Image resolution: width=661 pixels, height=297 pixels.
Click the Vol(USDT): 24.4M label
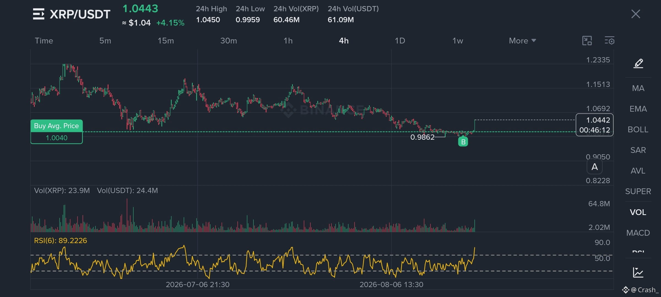tap(128, 191)
